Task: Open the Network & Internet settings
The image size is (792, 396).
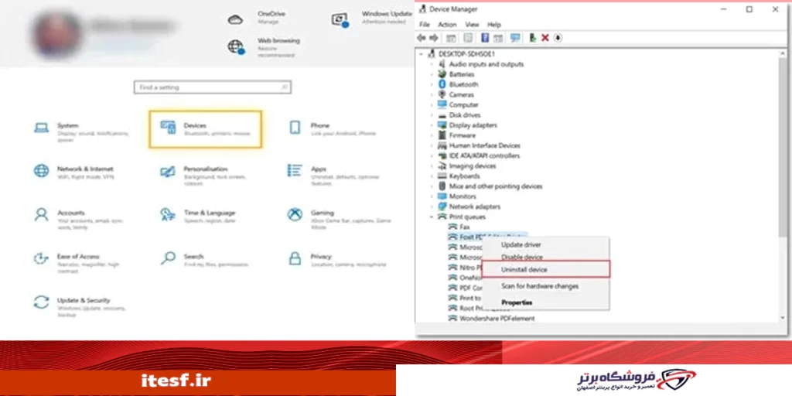Action: (84, 169)
